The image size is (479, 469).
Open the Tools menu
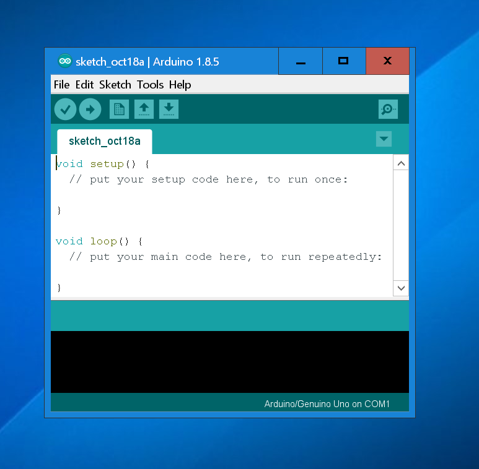point(150,85)
